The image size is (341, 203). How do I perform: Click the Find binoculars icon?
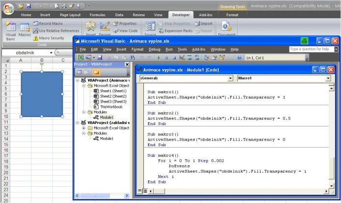click(132, 57)
